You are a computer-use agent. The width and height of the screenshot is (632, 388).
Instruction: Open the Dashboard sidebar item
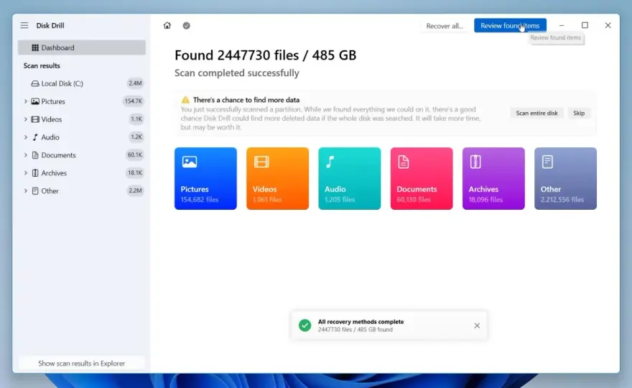coord(81,47)
